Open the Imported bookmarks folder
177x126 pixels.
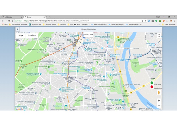coord(62,24)
